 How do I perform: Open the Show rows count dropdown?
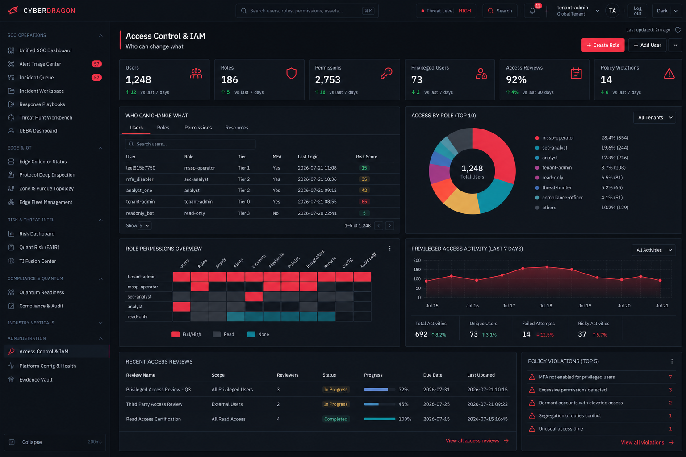(x=145, y=226)
